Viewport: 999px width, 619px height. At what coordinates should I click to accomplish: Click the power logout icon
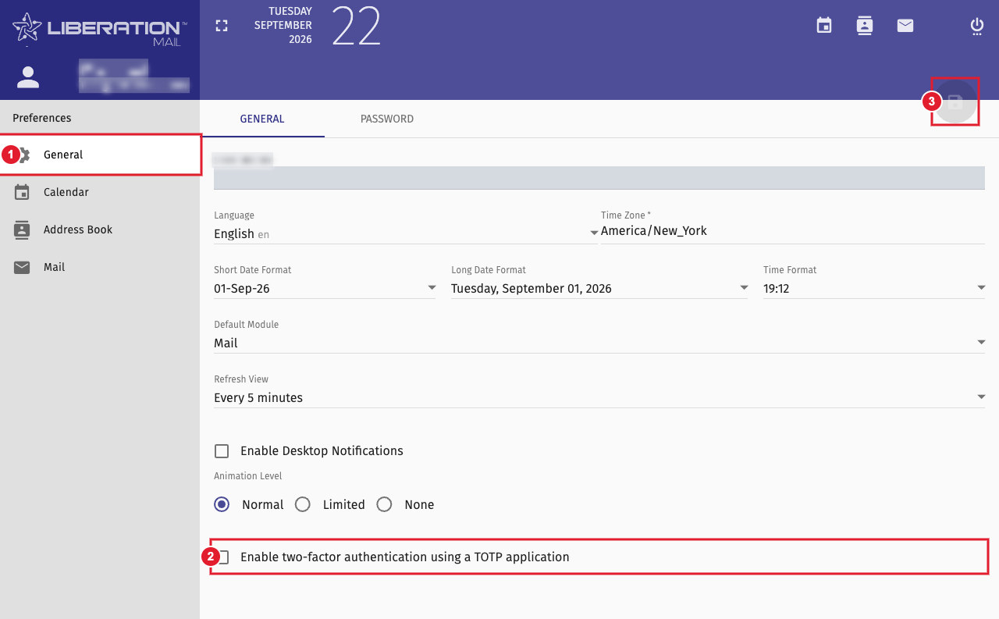tap(977, 27)
